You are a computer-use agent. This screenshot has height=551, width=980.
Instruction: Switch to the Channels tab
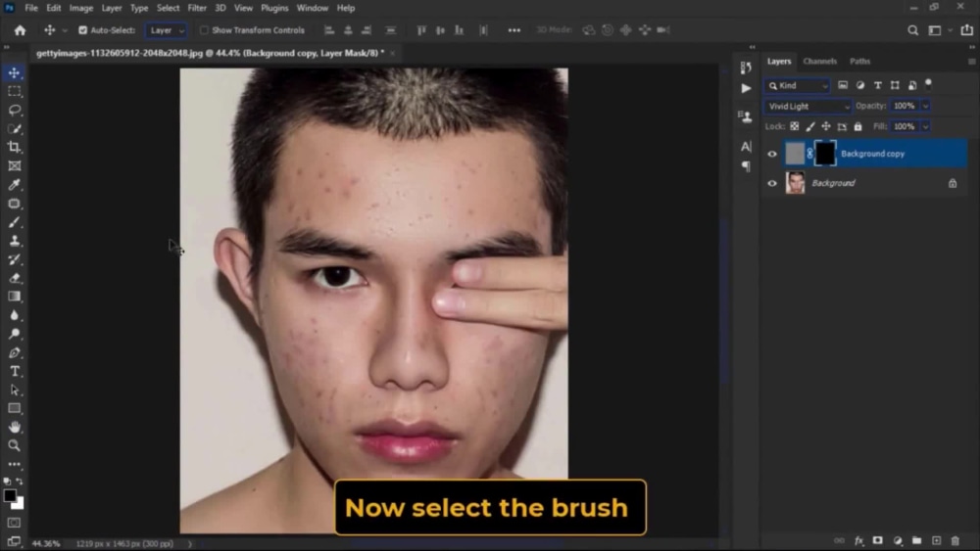(819, 61)
